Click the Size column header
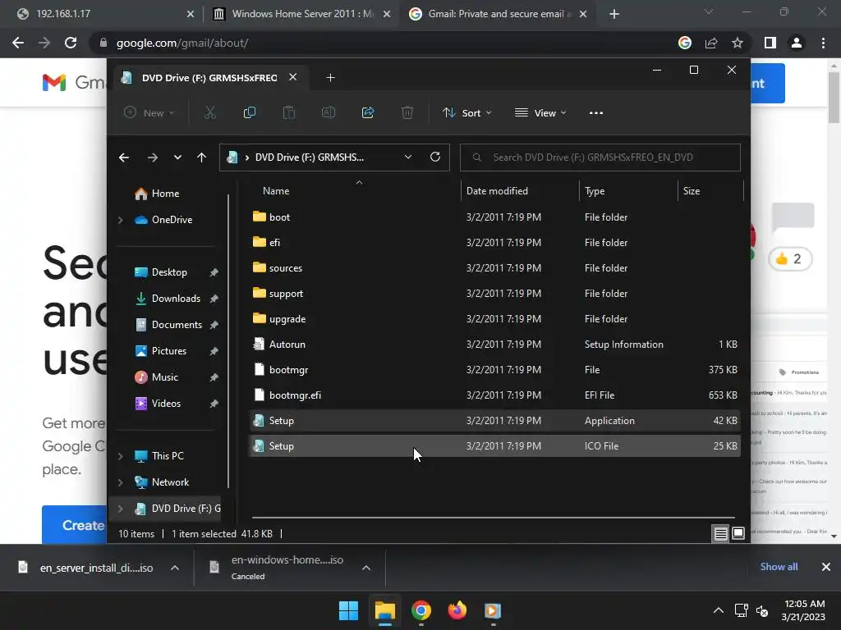The image size is (841, 630). click(x=692, y=191)
